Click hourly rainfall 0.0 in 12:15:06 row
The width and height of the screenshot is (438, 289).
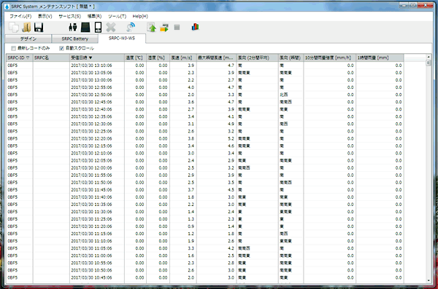coord(399,146)
